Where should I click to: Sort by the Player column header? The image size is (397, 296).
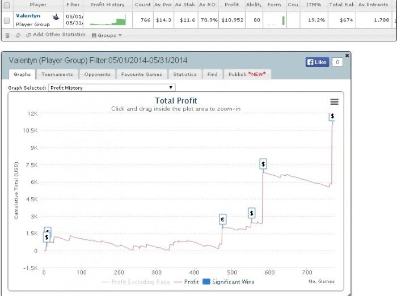click(x=38, y=5)
